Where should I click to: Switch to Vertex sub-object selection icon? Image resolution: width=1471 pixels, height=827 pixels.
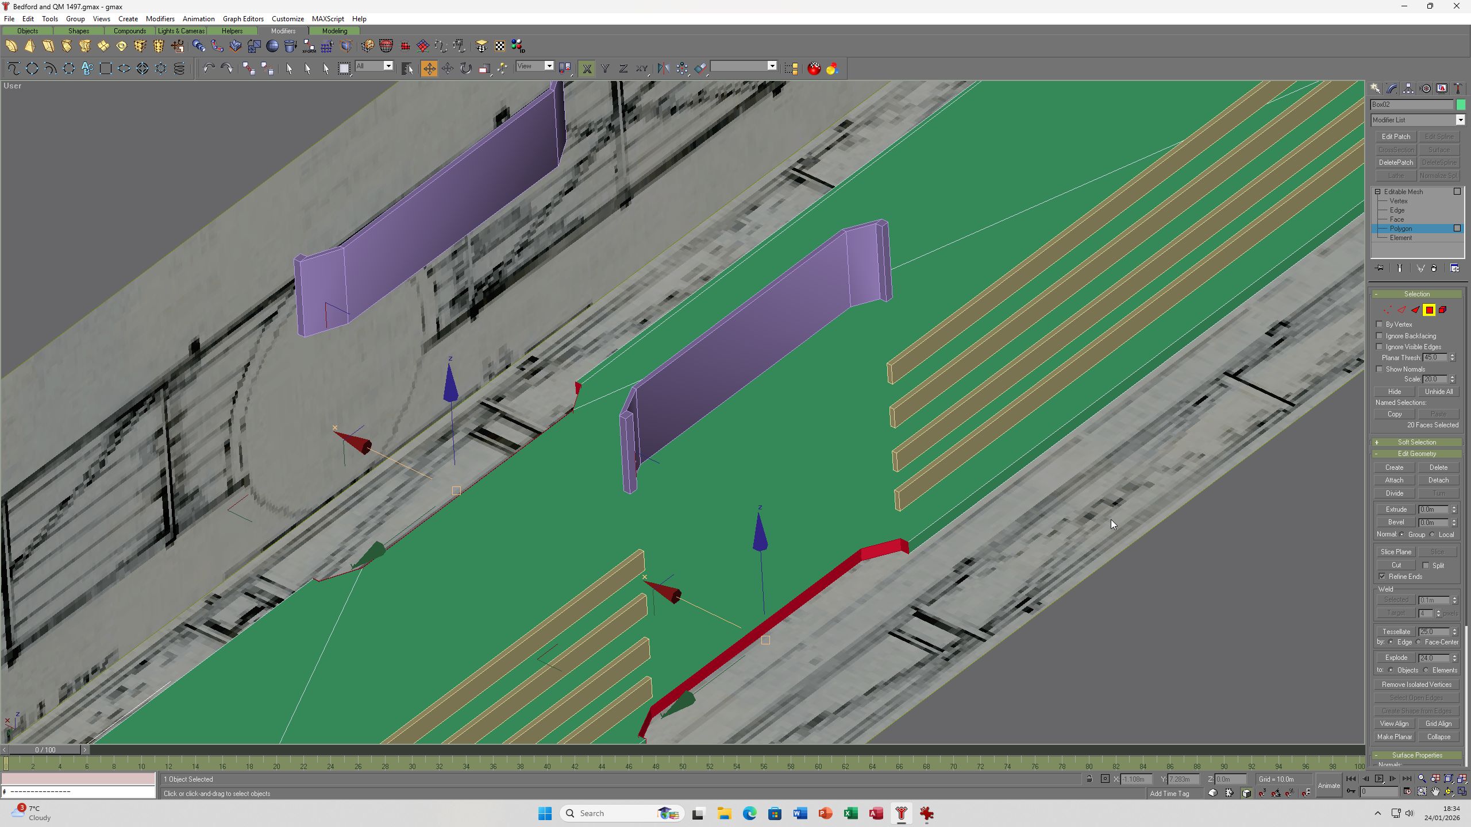(x=1388, y=310)
